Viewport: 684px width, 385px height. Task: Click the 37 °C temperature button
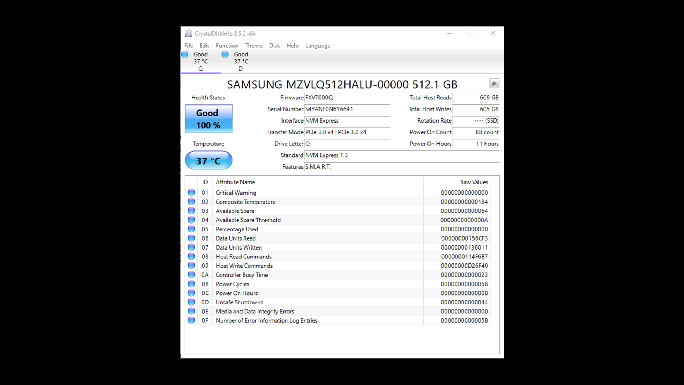point(208,161)
